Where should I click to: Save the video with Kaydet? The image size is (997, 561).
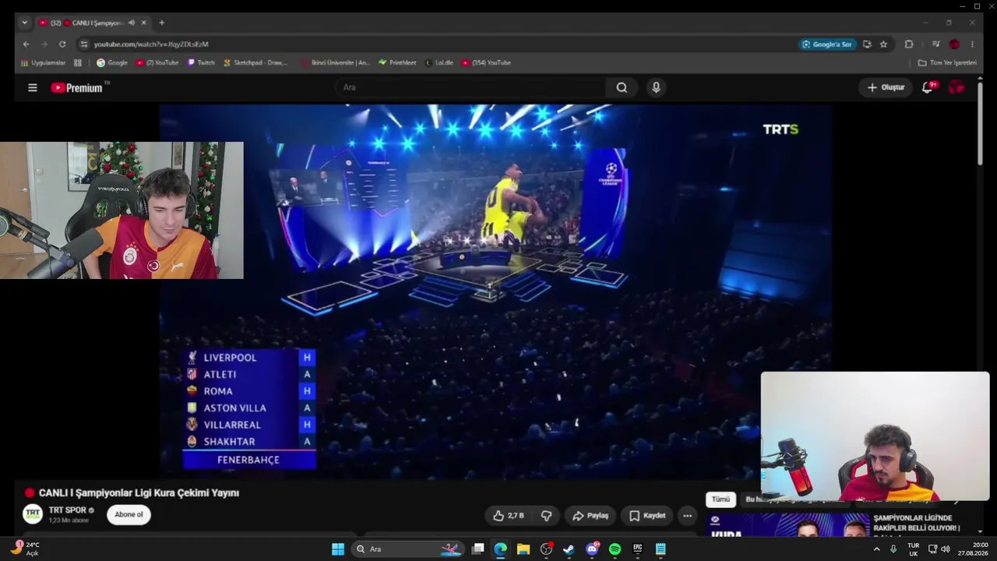point(647,516)
